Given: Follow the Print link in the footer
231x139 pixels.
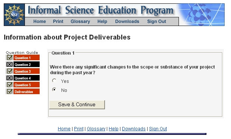Looking at the screenshot, I should click(x=79, y=129).
